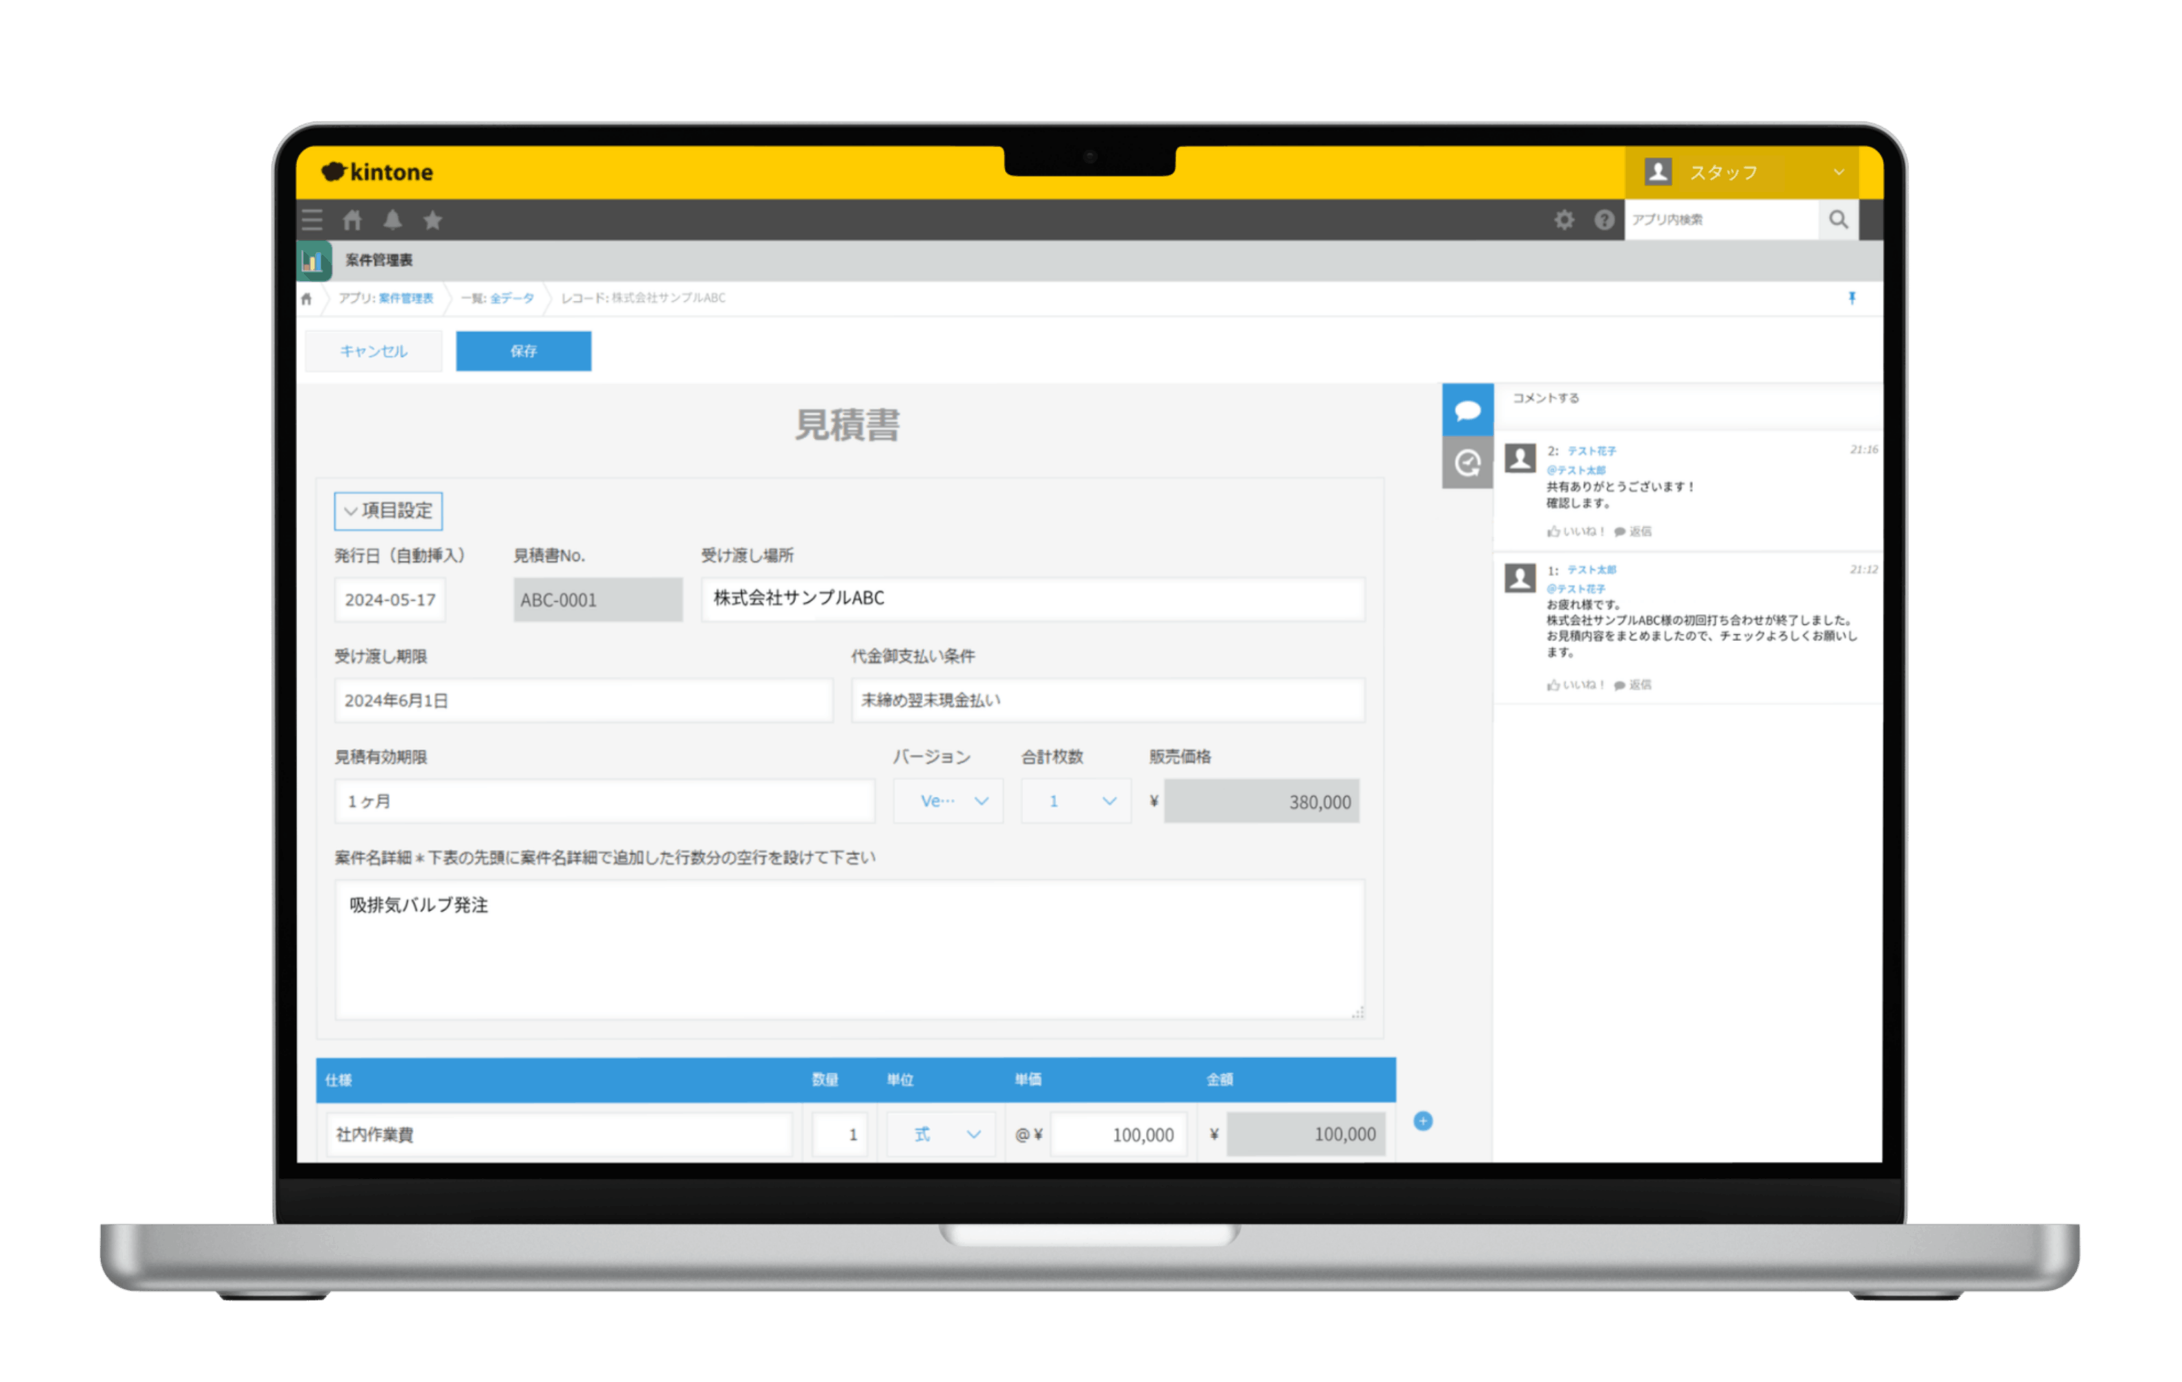Go to portal via house icon in toolbar
This screenshot has width=2182, height=1382.
point(352,220)
